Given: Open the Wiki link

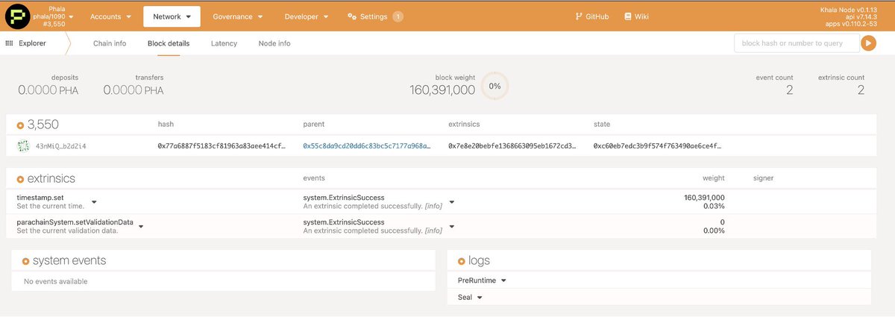Looking at the screenshot, I should (x=637, y=16).
